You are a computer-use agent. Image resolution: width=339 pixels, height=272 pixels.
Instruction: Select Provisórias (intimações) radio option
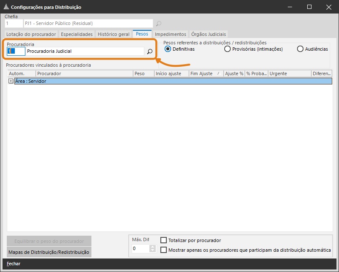[228, 49]
